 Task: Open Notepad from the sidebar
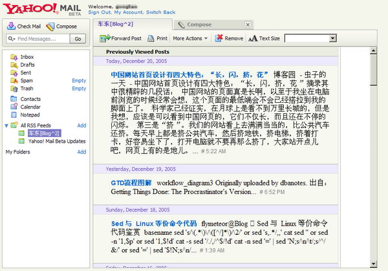(x=29, y=114)
